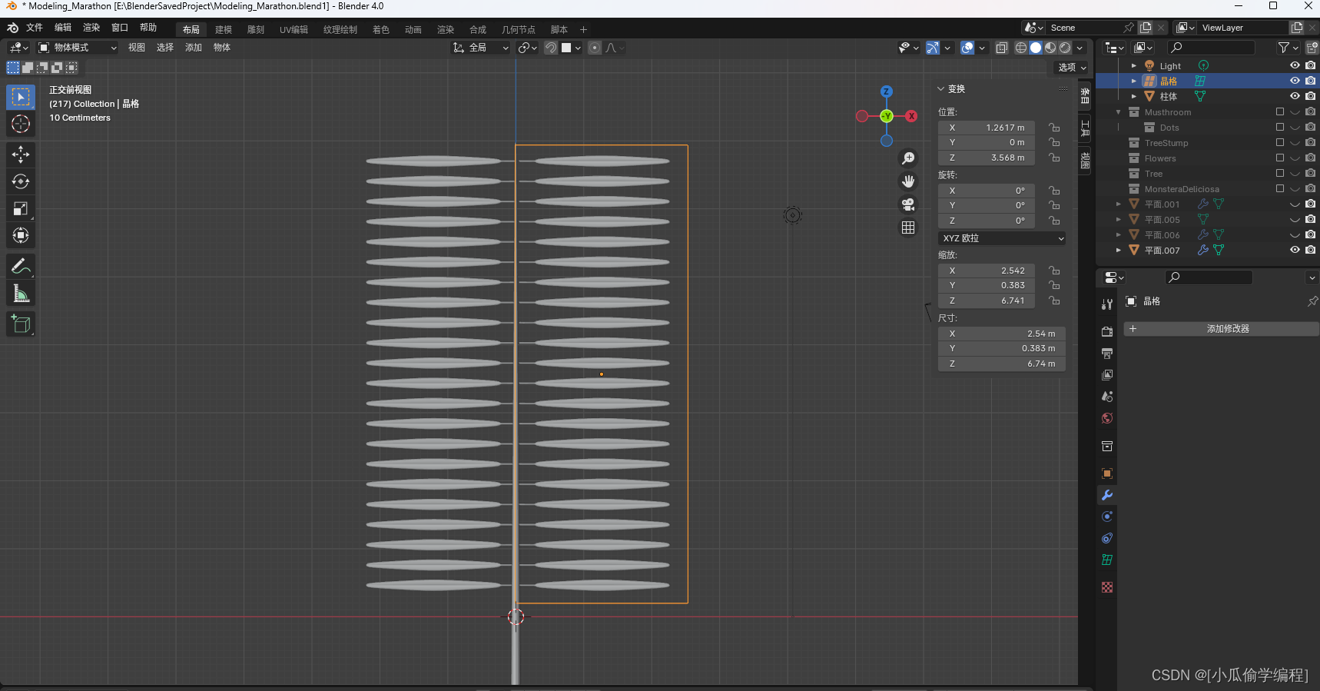This screenshot has width=1320, height=691.
Task: Enable the Musthroom collection checkbox
Action: coord(1280,111)
